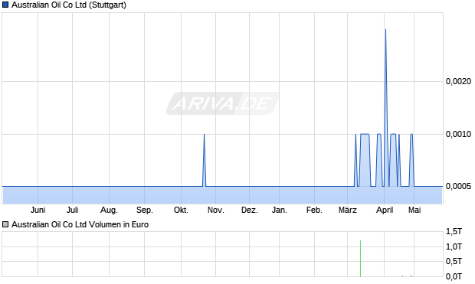Click the 1,0T volume axis value
This screenshot has height=284, width=475.
click(454, 246)
